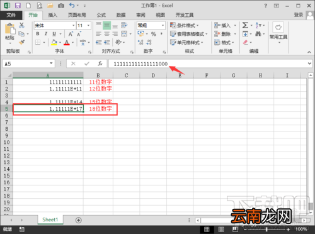Apply the yellow fill color
The width and height of the screenshot is (315, 234).
point(54,42)
